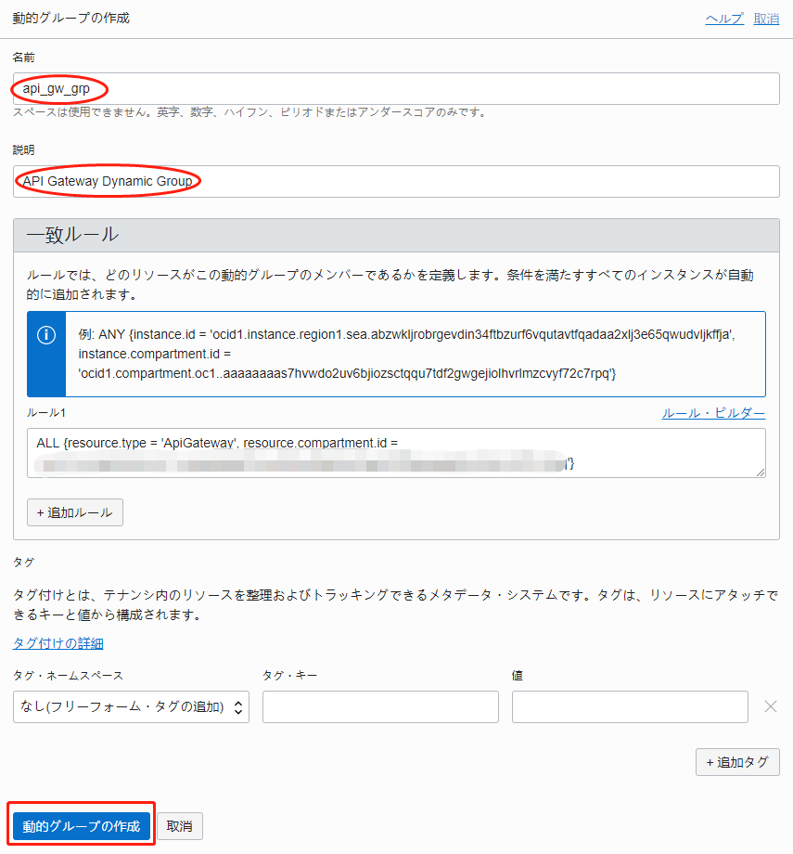Click the blue info icon in example box
Image resolution: width=793 pixels, height=854 pixels.
pos(45,336)
